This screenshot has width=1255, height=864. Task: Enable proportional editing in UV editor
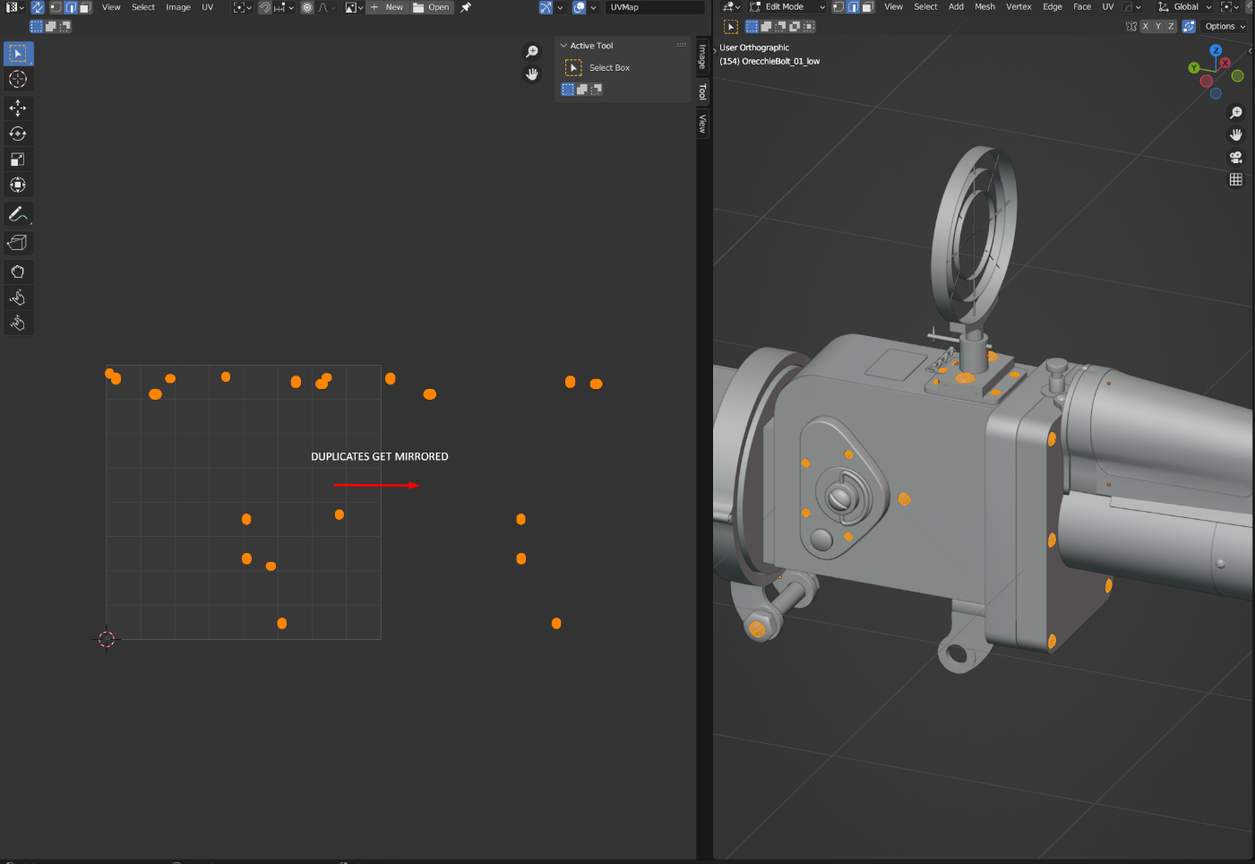pos(307,7)
